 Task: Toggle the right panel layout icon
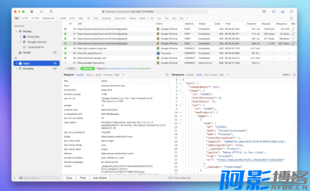pos(291,12)
